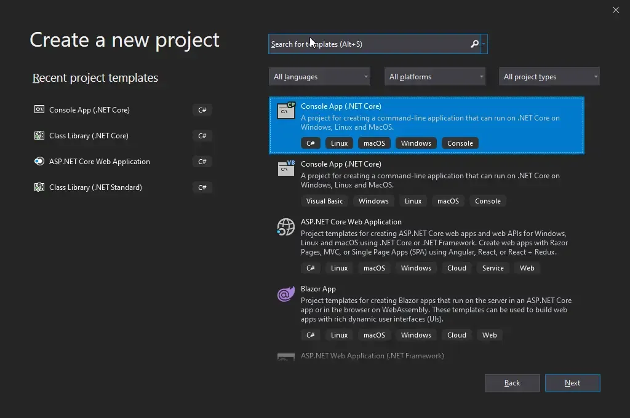Viewport: 630px width, 418px height.
Task: Click the Class Library (.NET Standard) icon
Action: click(40, 187)
